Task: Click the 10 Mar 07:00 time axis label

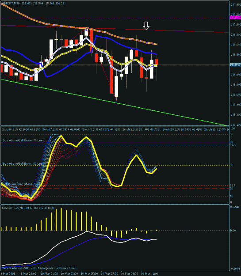Action: pyautogui.click(x=110, y=273)
